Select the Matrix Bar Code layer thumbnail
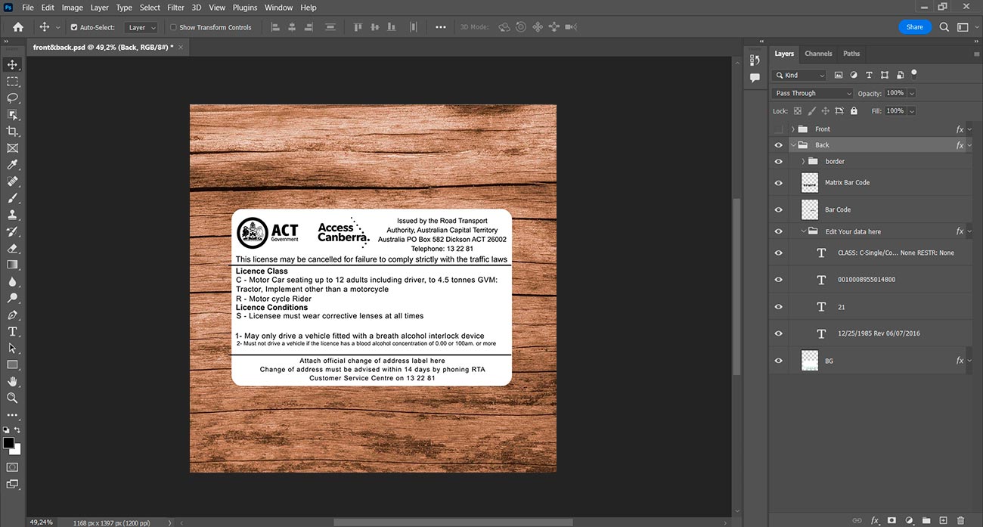983x527 pixels. (810, 182)
